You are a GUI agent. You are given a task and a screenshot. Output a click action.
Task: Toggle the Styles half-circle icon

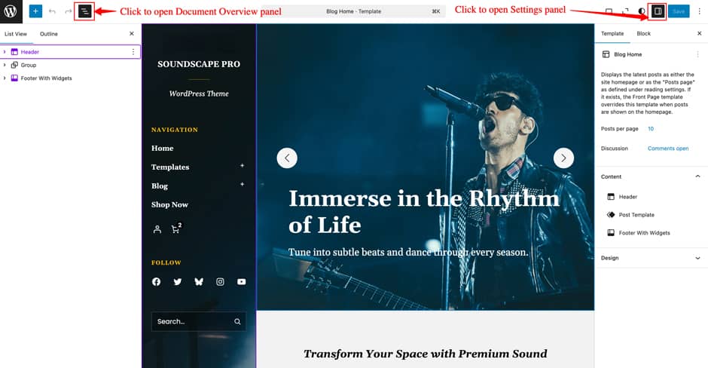pyautogui.click(x=642, y=11)
